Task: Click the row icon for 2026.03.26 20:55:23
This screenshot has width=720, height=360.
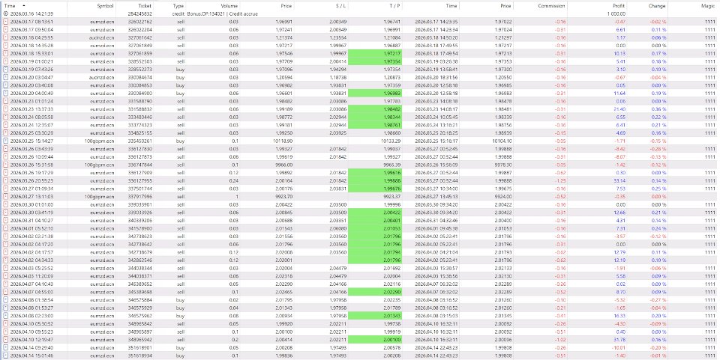Action: (x=5, y=180)
